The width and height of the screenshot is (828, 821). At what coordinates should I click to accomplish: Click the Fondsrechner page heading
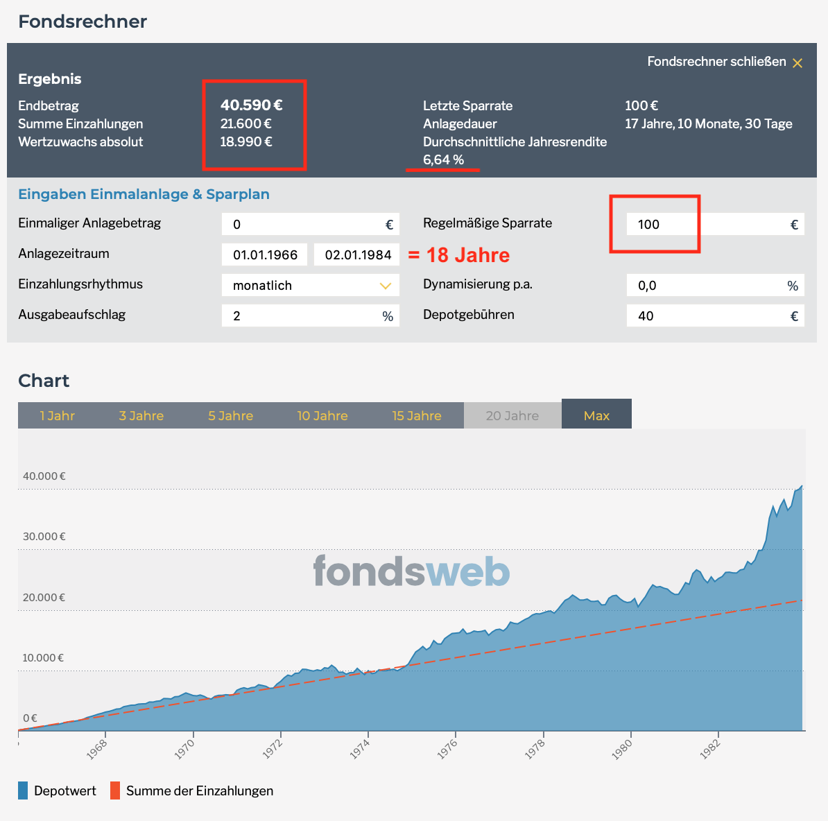coord(83,21)
